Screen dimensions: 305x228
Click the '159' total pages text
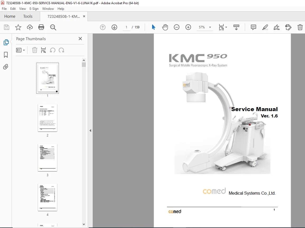pyautogui.click(x=137, y=27)
